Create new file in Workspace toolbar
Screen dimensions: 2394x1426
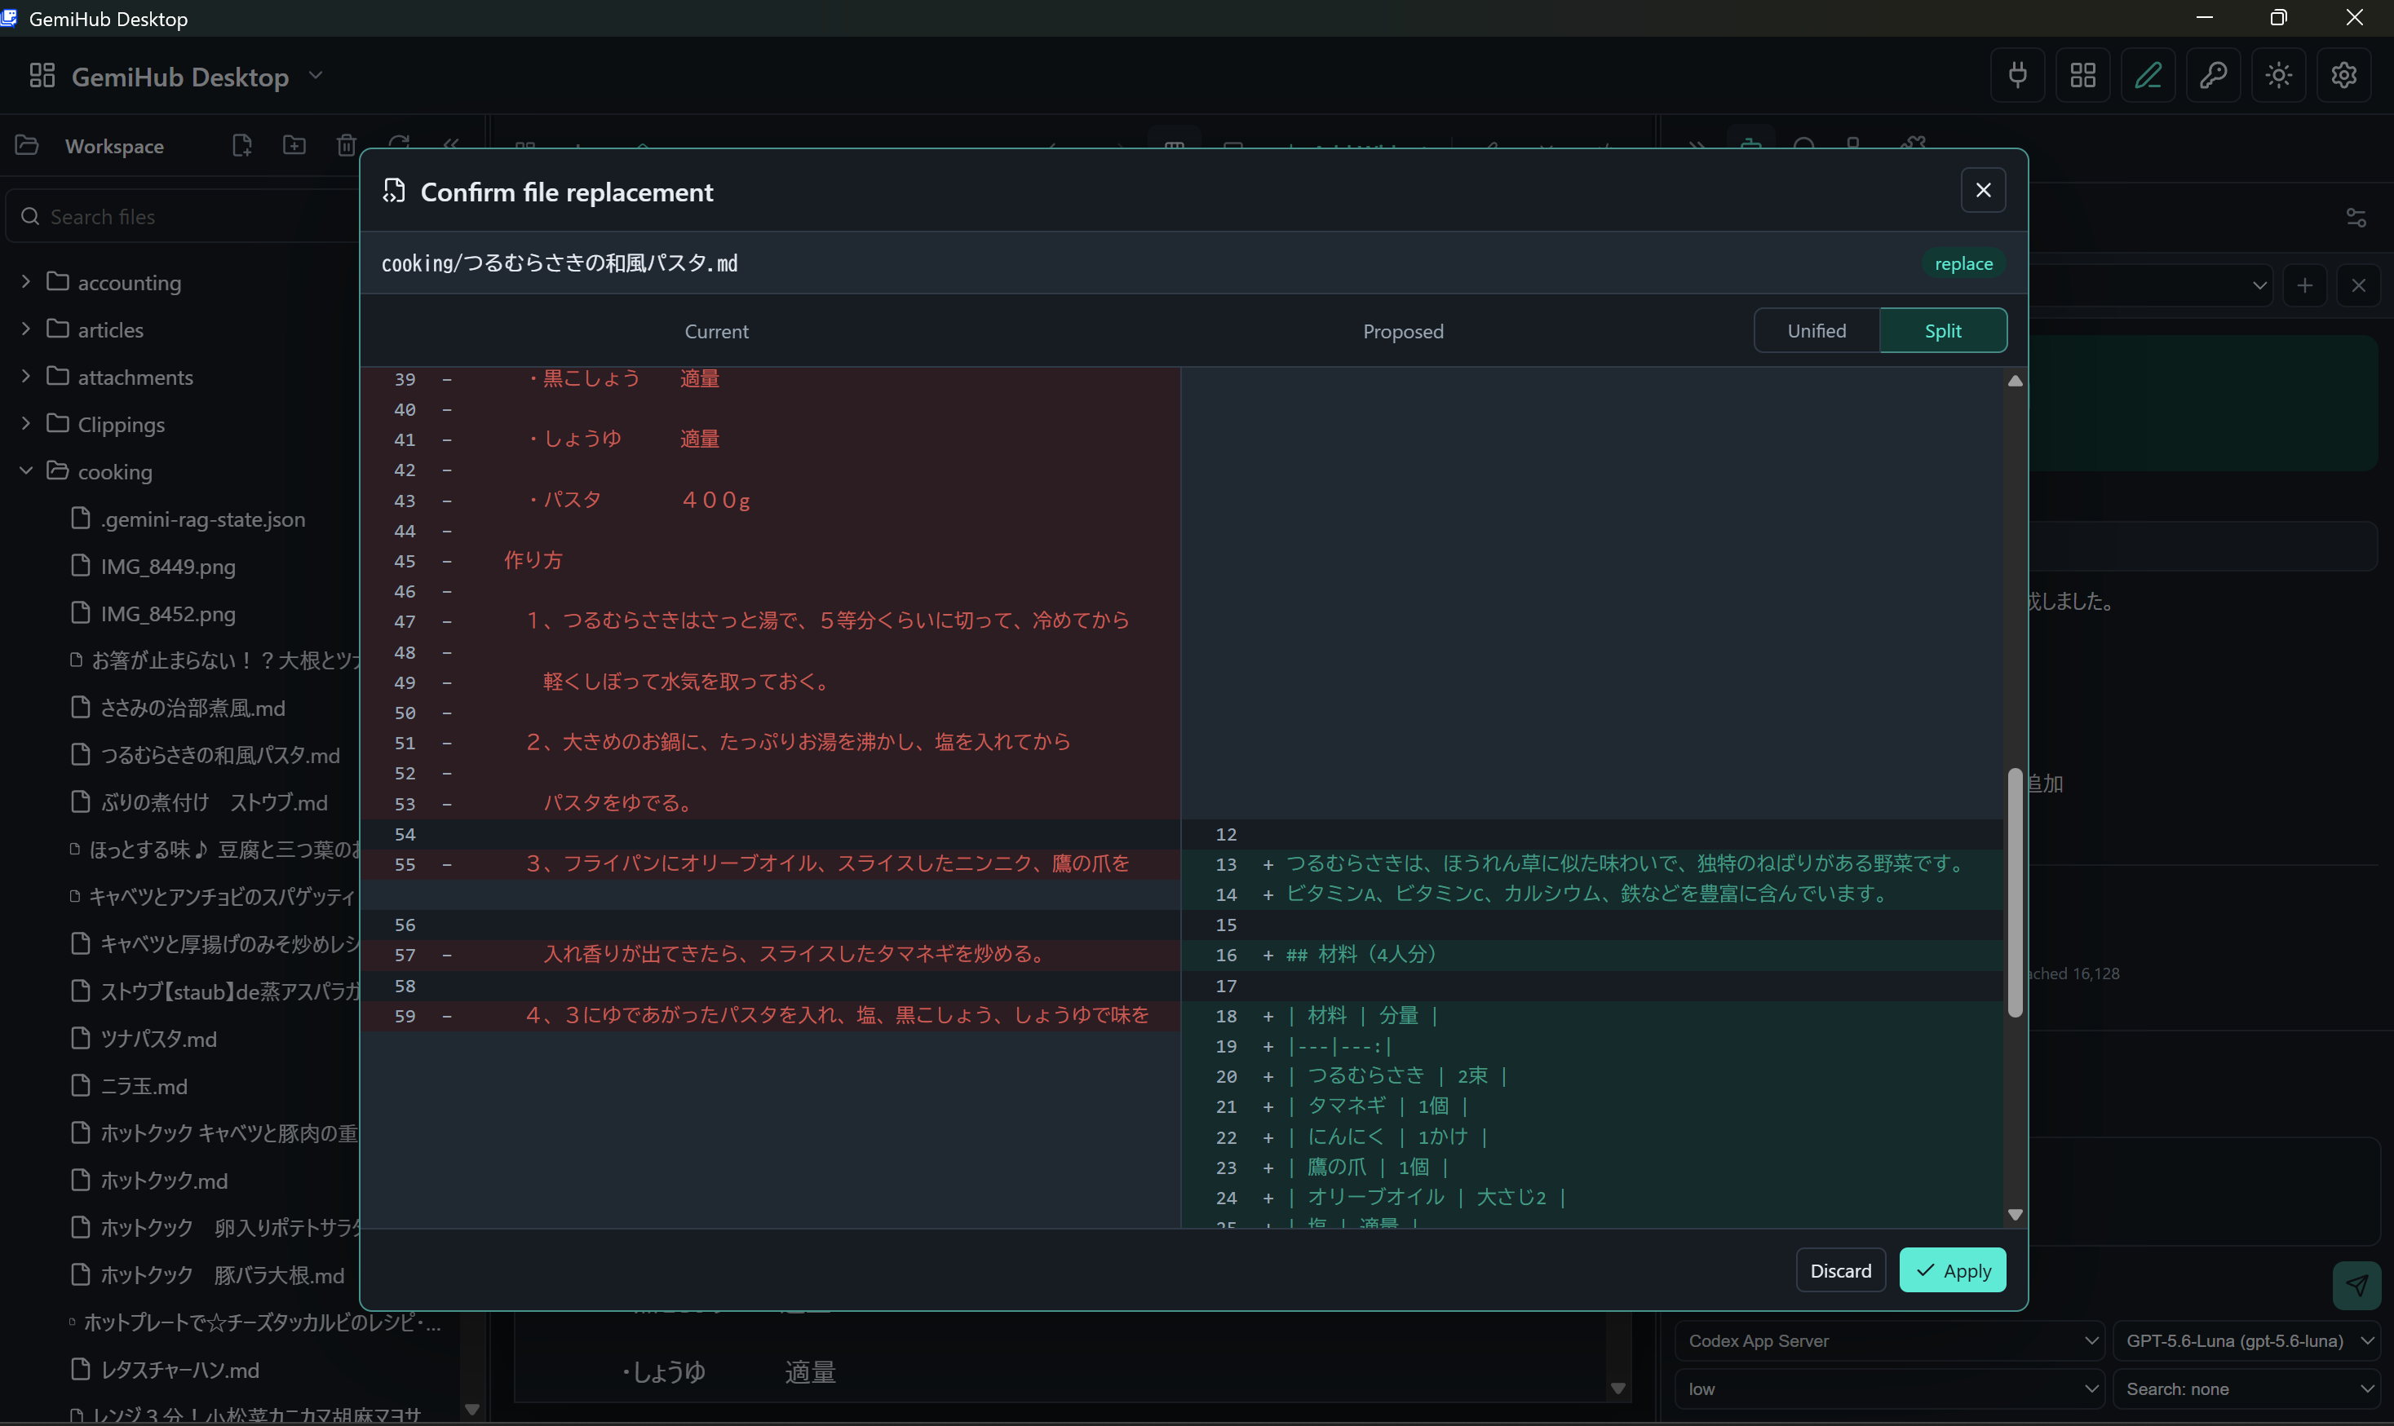pyautogui.click(x=242, y=145)
